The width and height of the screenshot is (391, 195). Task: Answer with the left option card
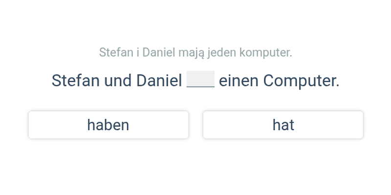[x=108, y=125]
